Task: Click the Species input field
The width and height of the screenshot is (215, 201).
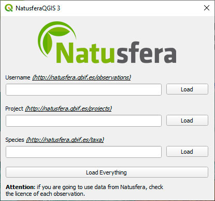Action: (x=83, y=152)
